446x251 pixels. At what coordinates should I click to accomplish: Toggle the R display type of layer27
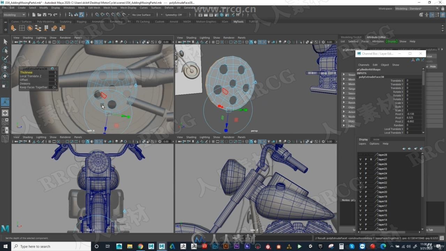pyautogui.click(x=371, y=159)
